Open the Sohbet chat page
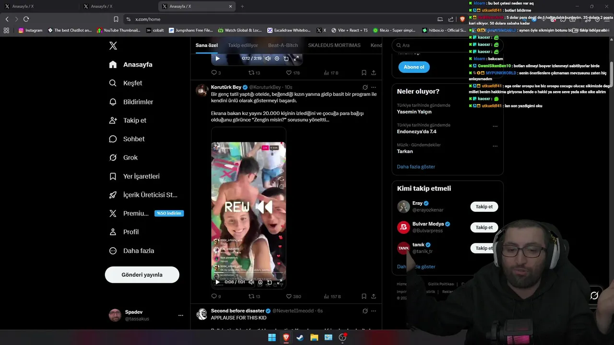 pyautogui.click(x=127, y=139)
